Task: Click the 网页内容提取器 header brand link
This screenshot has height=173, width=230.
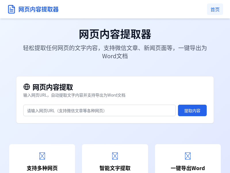Action: pyautogui.click(x=33, y=9)
